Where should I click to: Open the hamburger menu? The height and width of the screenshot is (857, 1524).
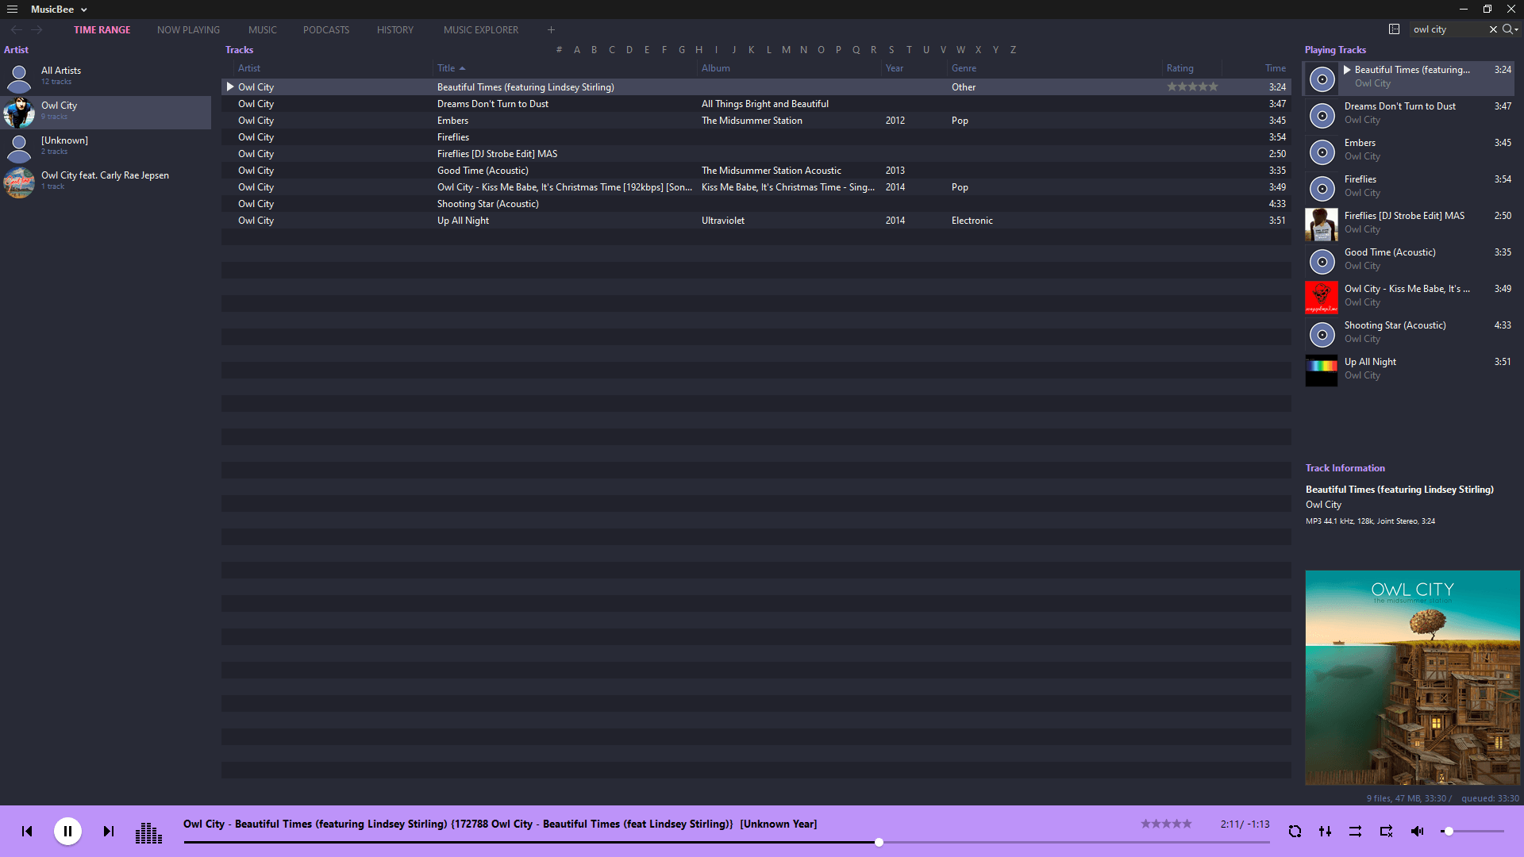12,9
